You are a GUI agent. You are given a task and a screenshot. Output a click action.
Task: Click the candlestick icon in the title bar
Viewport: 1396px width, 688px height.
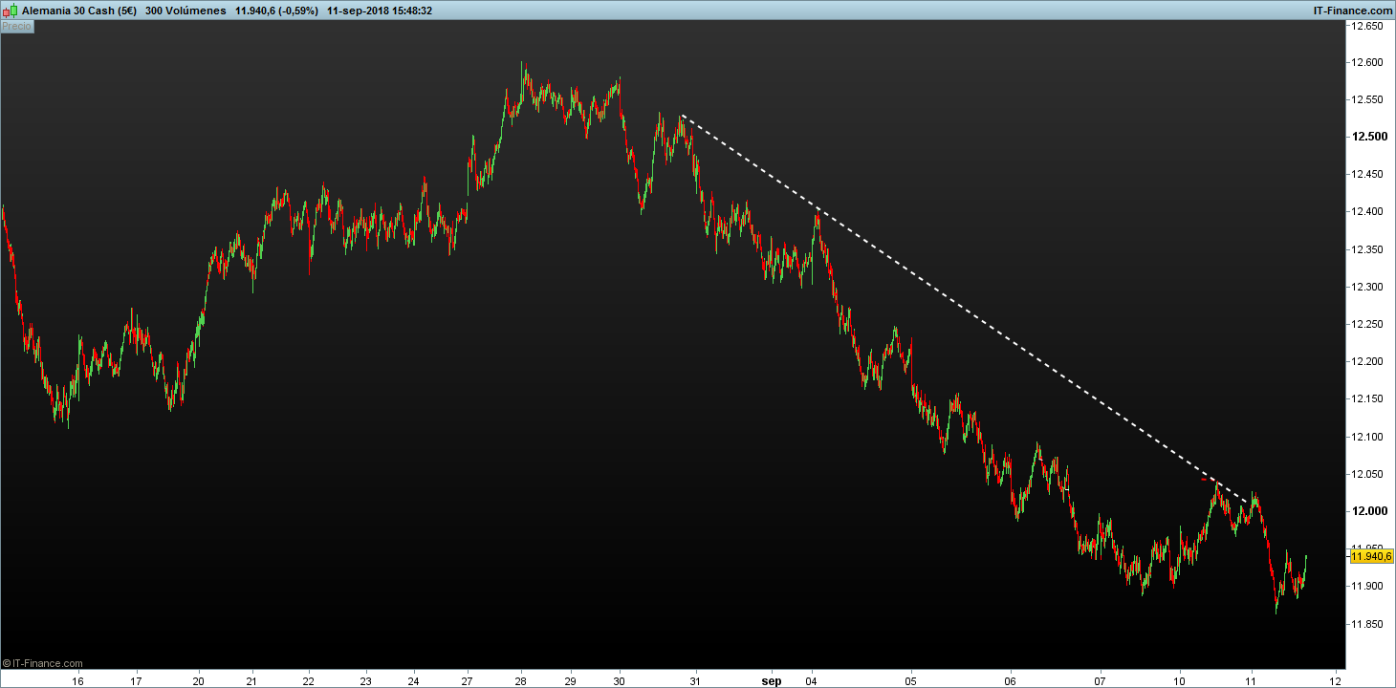point(11,10)
